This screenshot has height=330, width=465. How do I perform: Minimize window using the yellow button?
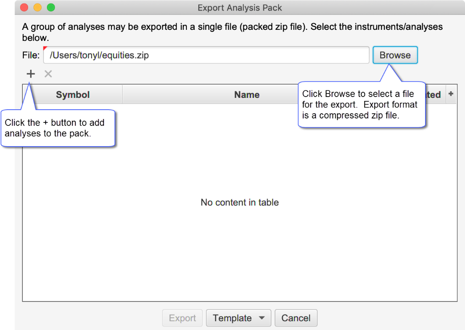click(38, 7)
